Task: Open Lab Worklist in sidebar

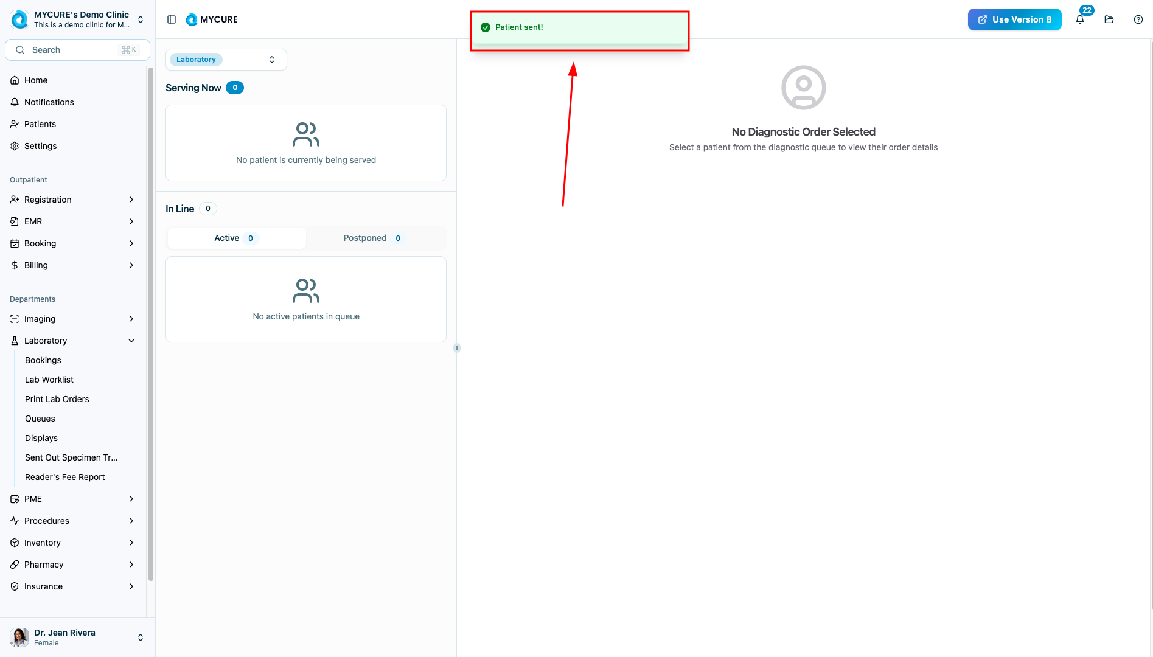Action: tap(49, 380)
